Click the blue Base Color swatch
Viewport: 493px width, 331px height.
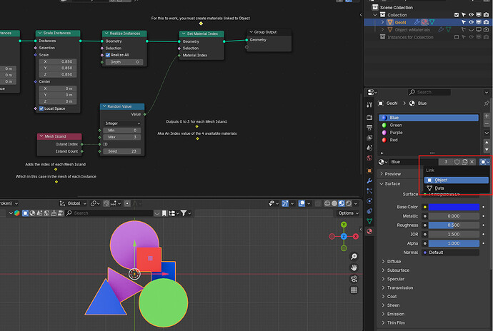tap(454, 207)
